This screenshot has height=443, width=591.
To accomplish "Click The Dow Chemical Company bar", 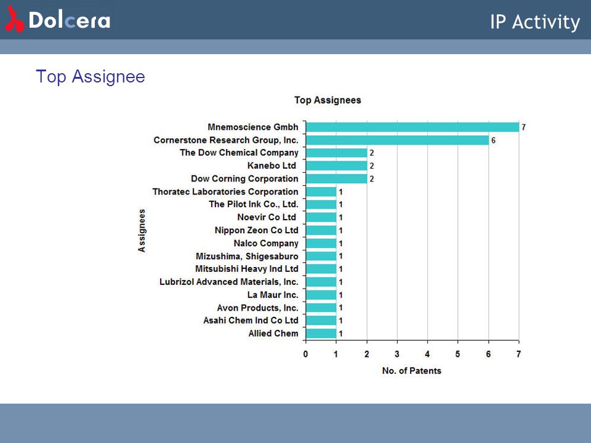I will click(x=336, y=153).
